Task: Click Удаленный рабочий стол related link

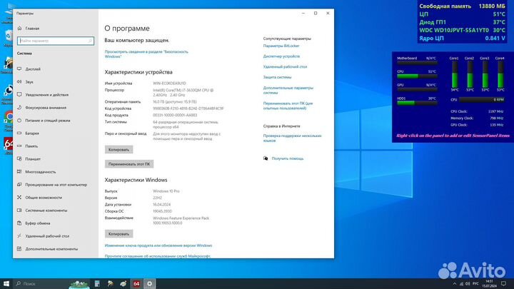Action: click(285, 67)
